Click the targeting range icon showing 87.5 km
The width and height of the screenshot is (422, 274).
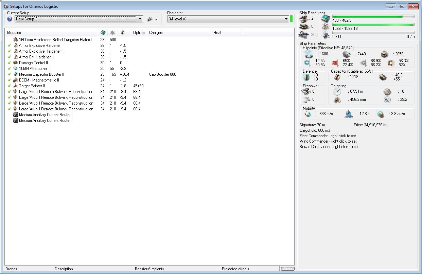coord(337,91)
